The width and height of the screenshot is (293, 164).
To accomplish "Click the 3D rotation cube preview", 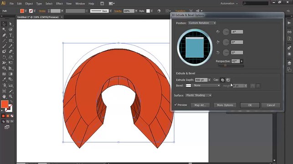I will coord(195,47).
